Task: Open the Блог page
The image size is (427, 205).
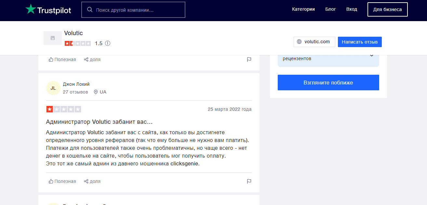Action: coord(330,9)
